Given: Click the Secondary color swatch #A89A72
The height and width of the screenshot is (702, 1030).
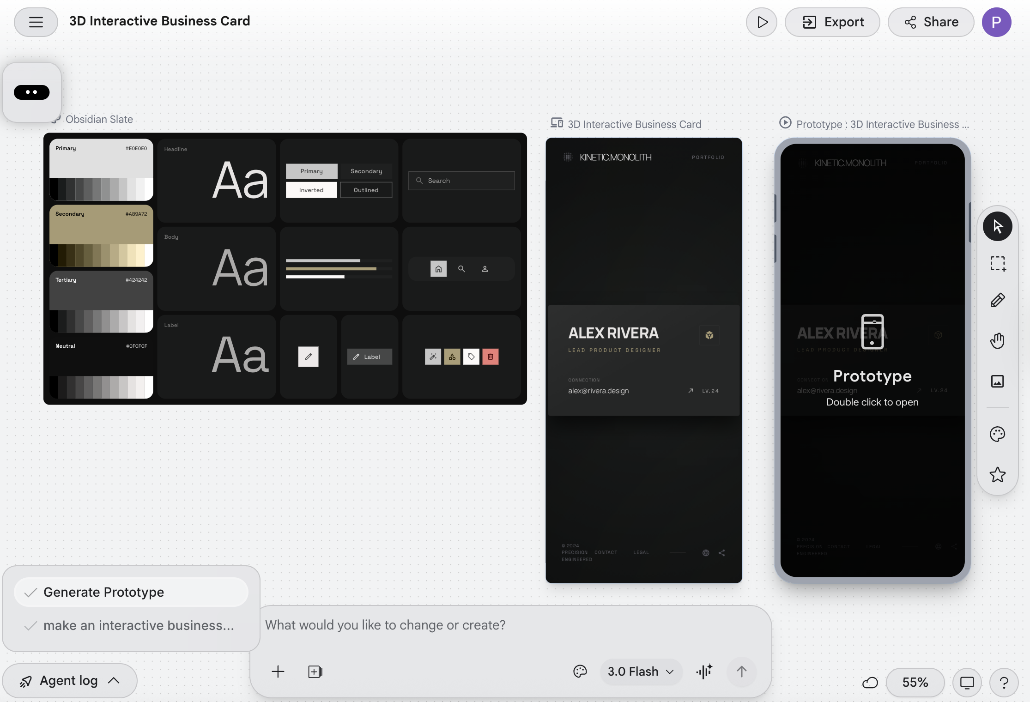Looking at the screenshot, I should point(101,225).
